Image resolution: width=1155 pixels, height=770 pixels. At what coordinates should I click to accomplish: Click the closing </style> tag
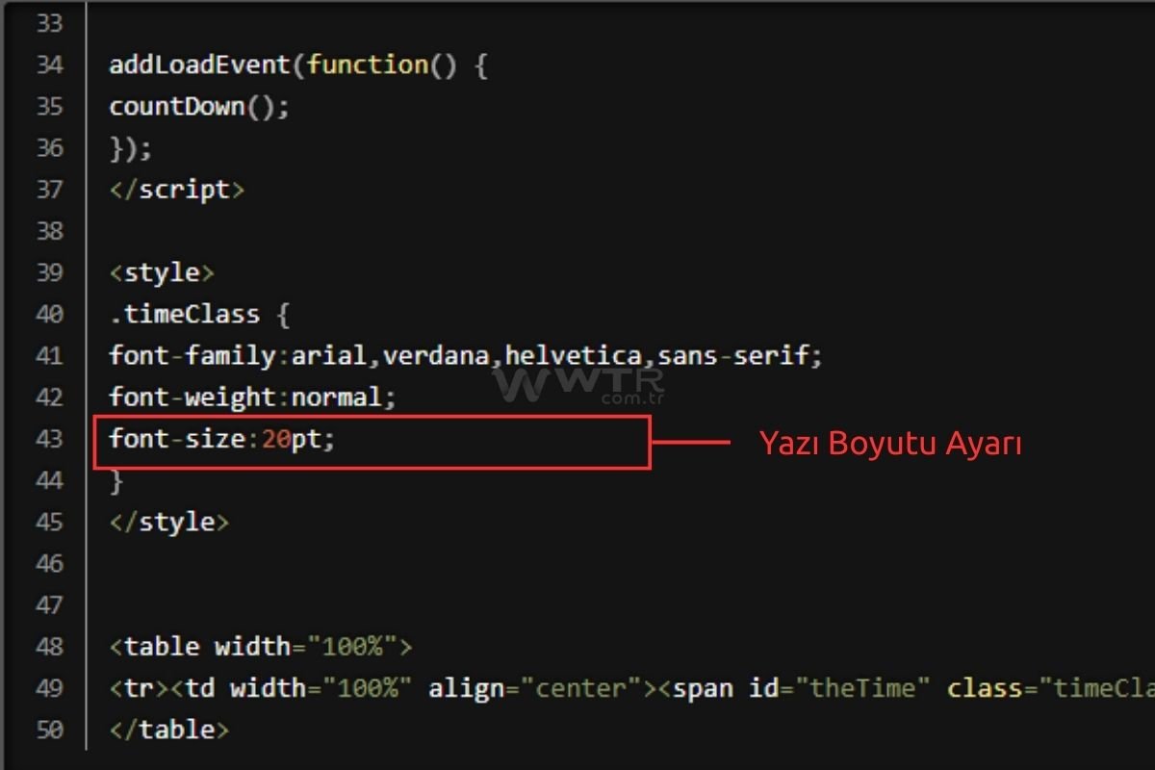click(x=169, y=522)
